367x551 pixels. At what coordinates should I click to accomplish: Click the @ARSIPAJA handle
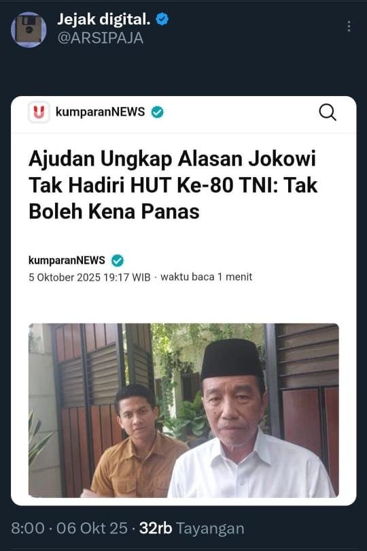pyautogui.click(x=101, y=38)
